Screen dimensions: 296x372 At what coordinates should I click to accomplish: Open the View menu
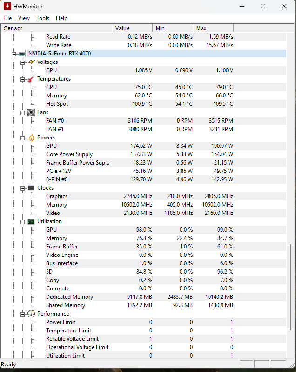(24, 18)
